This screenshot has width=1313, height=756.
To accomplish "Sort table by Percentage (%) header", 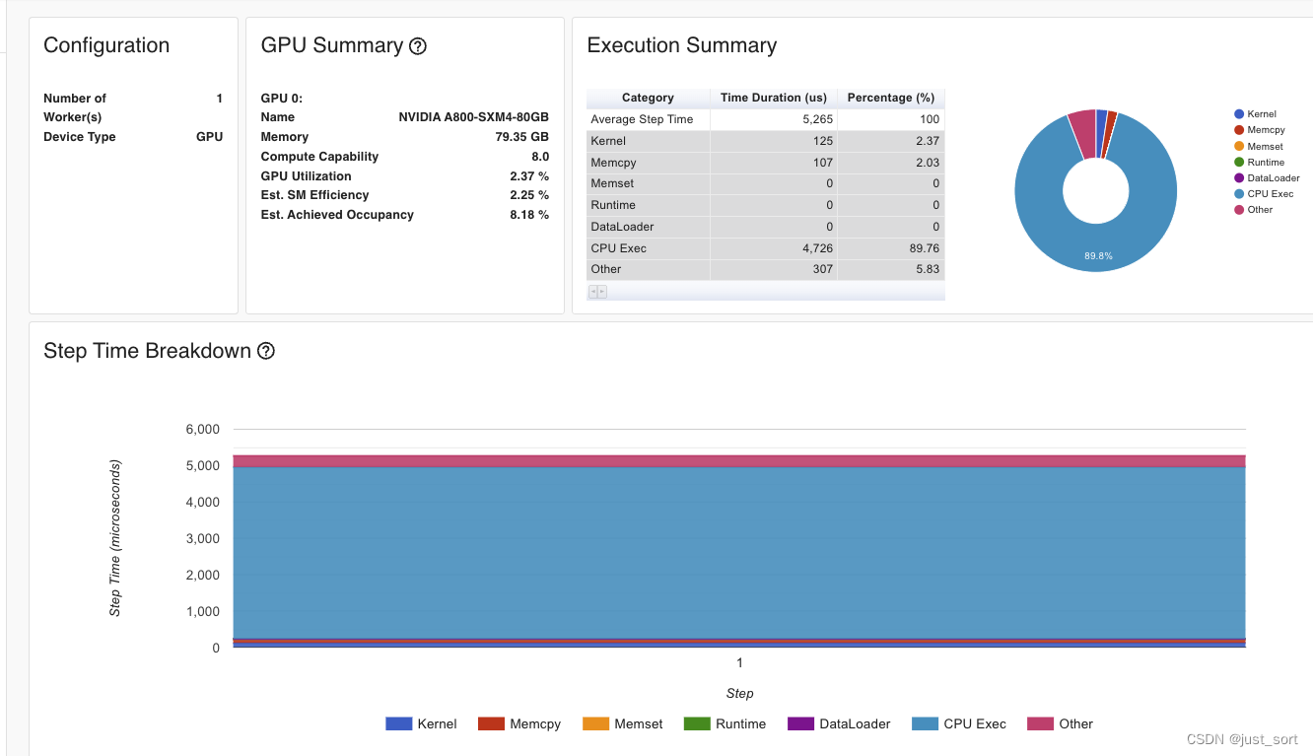I will click(891, 98).
